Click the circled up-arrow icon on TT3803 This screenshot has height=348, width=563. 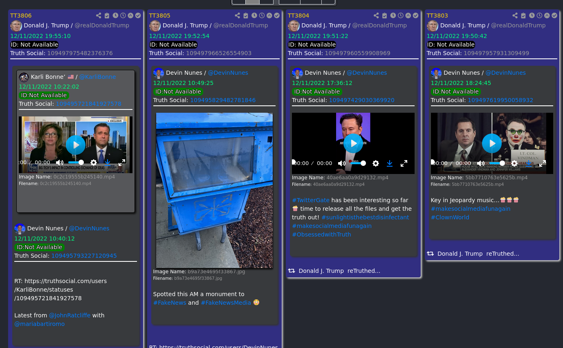click(x=547, y=16)
